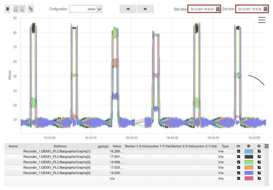Change the green color swatch for Graphs[3]
This screenshot has width=273, height=190.
pos(249,162)
